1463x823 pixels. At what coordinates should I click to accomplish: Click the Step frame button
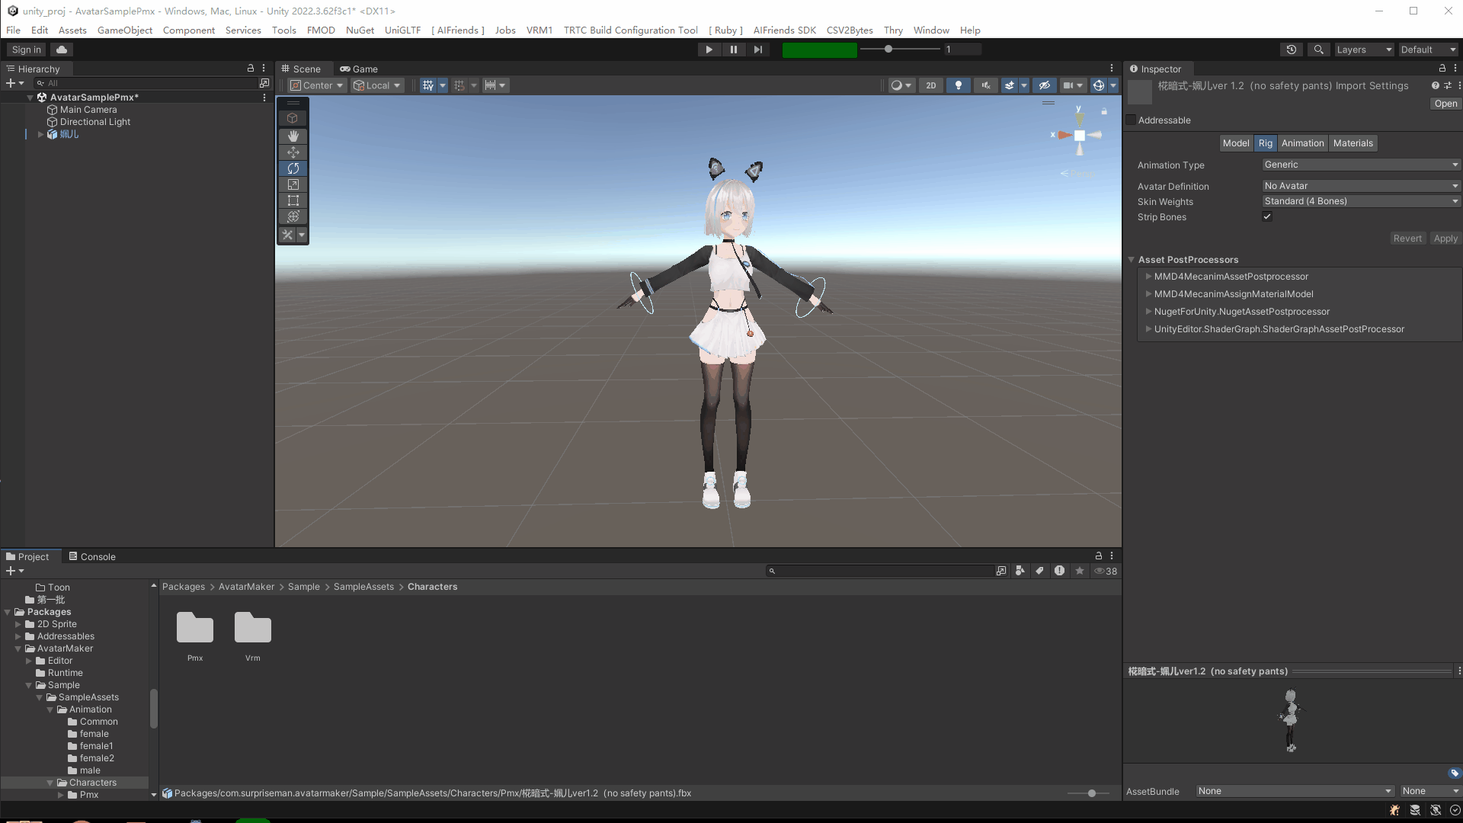[757, 50]
